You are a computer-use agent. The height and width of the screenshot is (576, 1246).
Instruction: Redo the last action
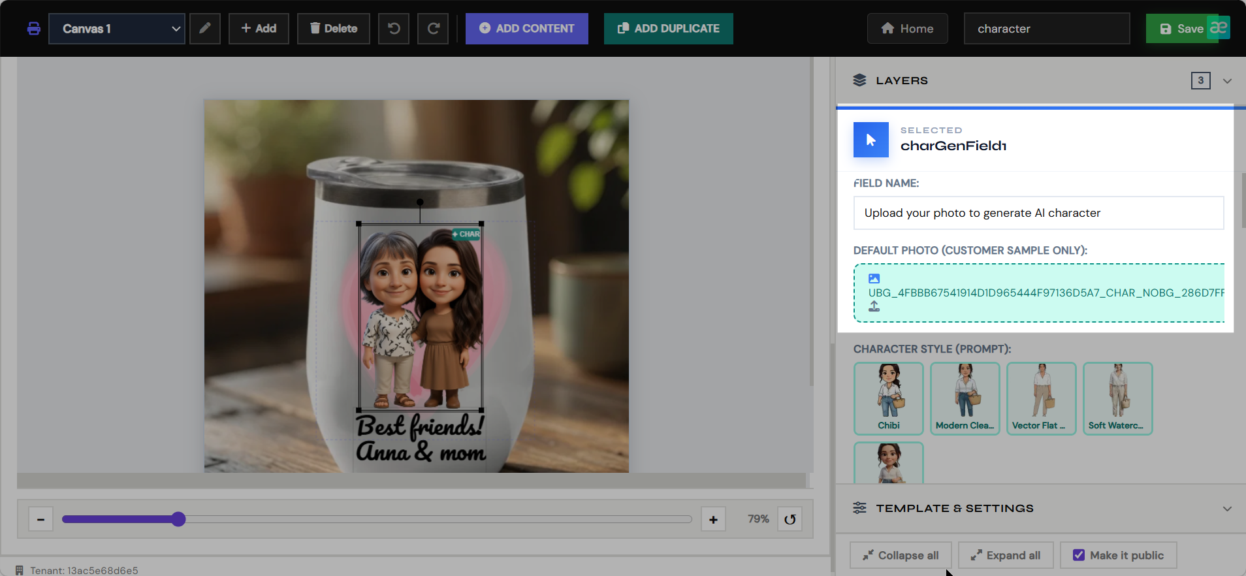433,29
